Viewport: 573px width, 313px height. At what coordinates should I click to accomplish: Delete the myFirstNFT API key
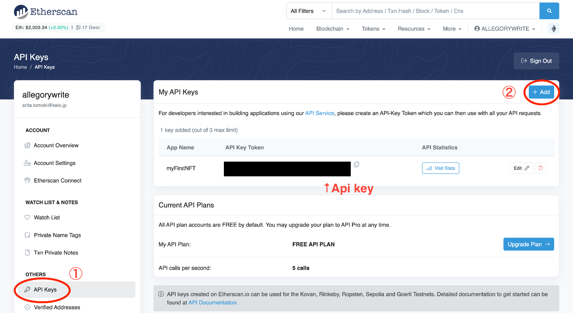pos(540,168)
